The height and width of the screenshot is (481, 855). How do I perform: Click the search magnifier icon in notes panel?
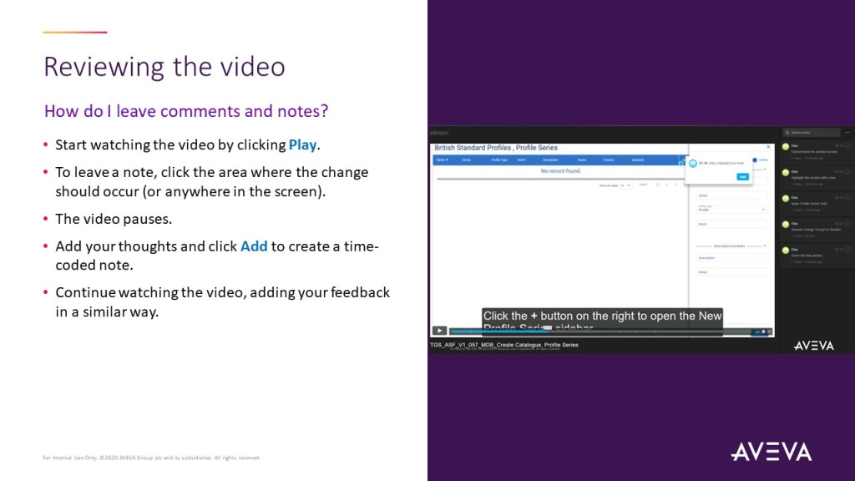[x=787, y=133]
